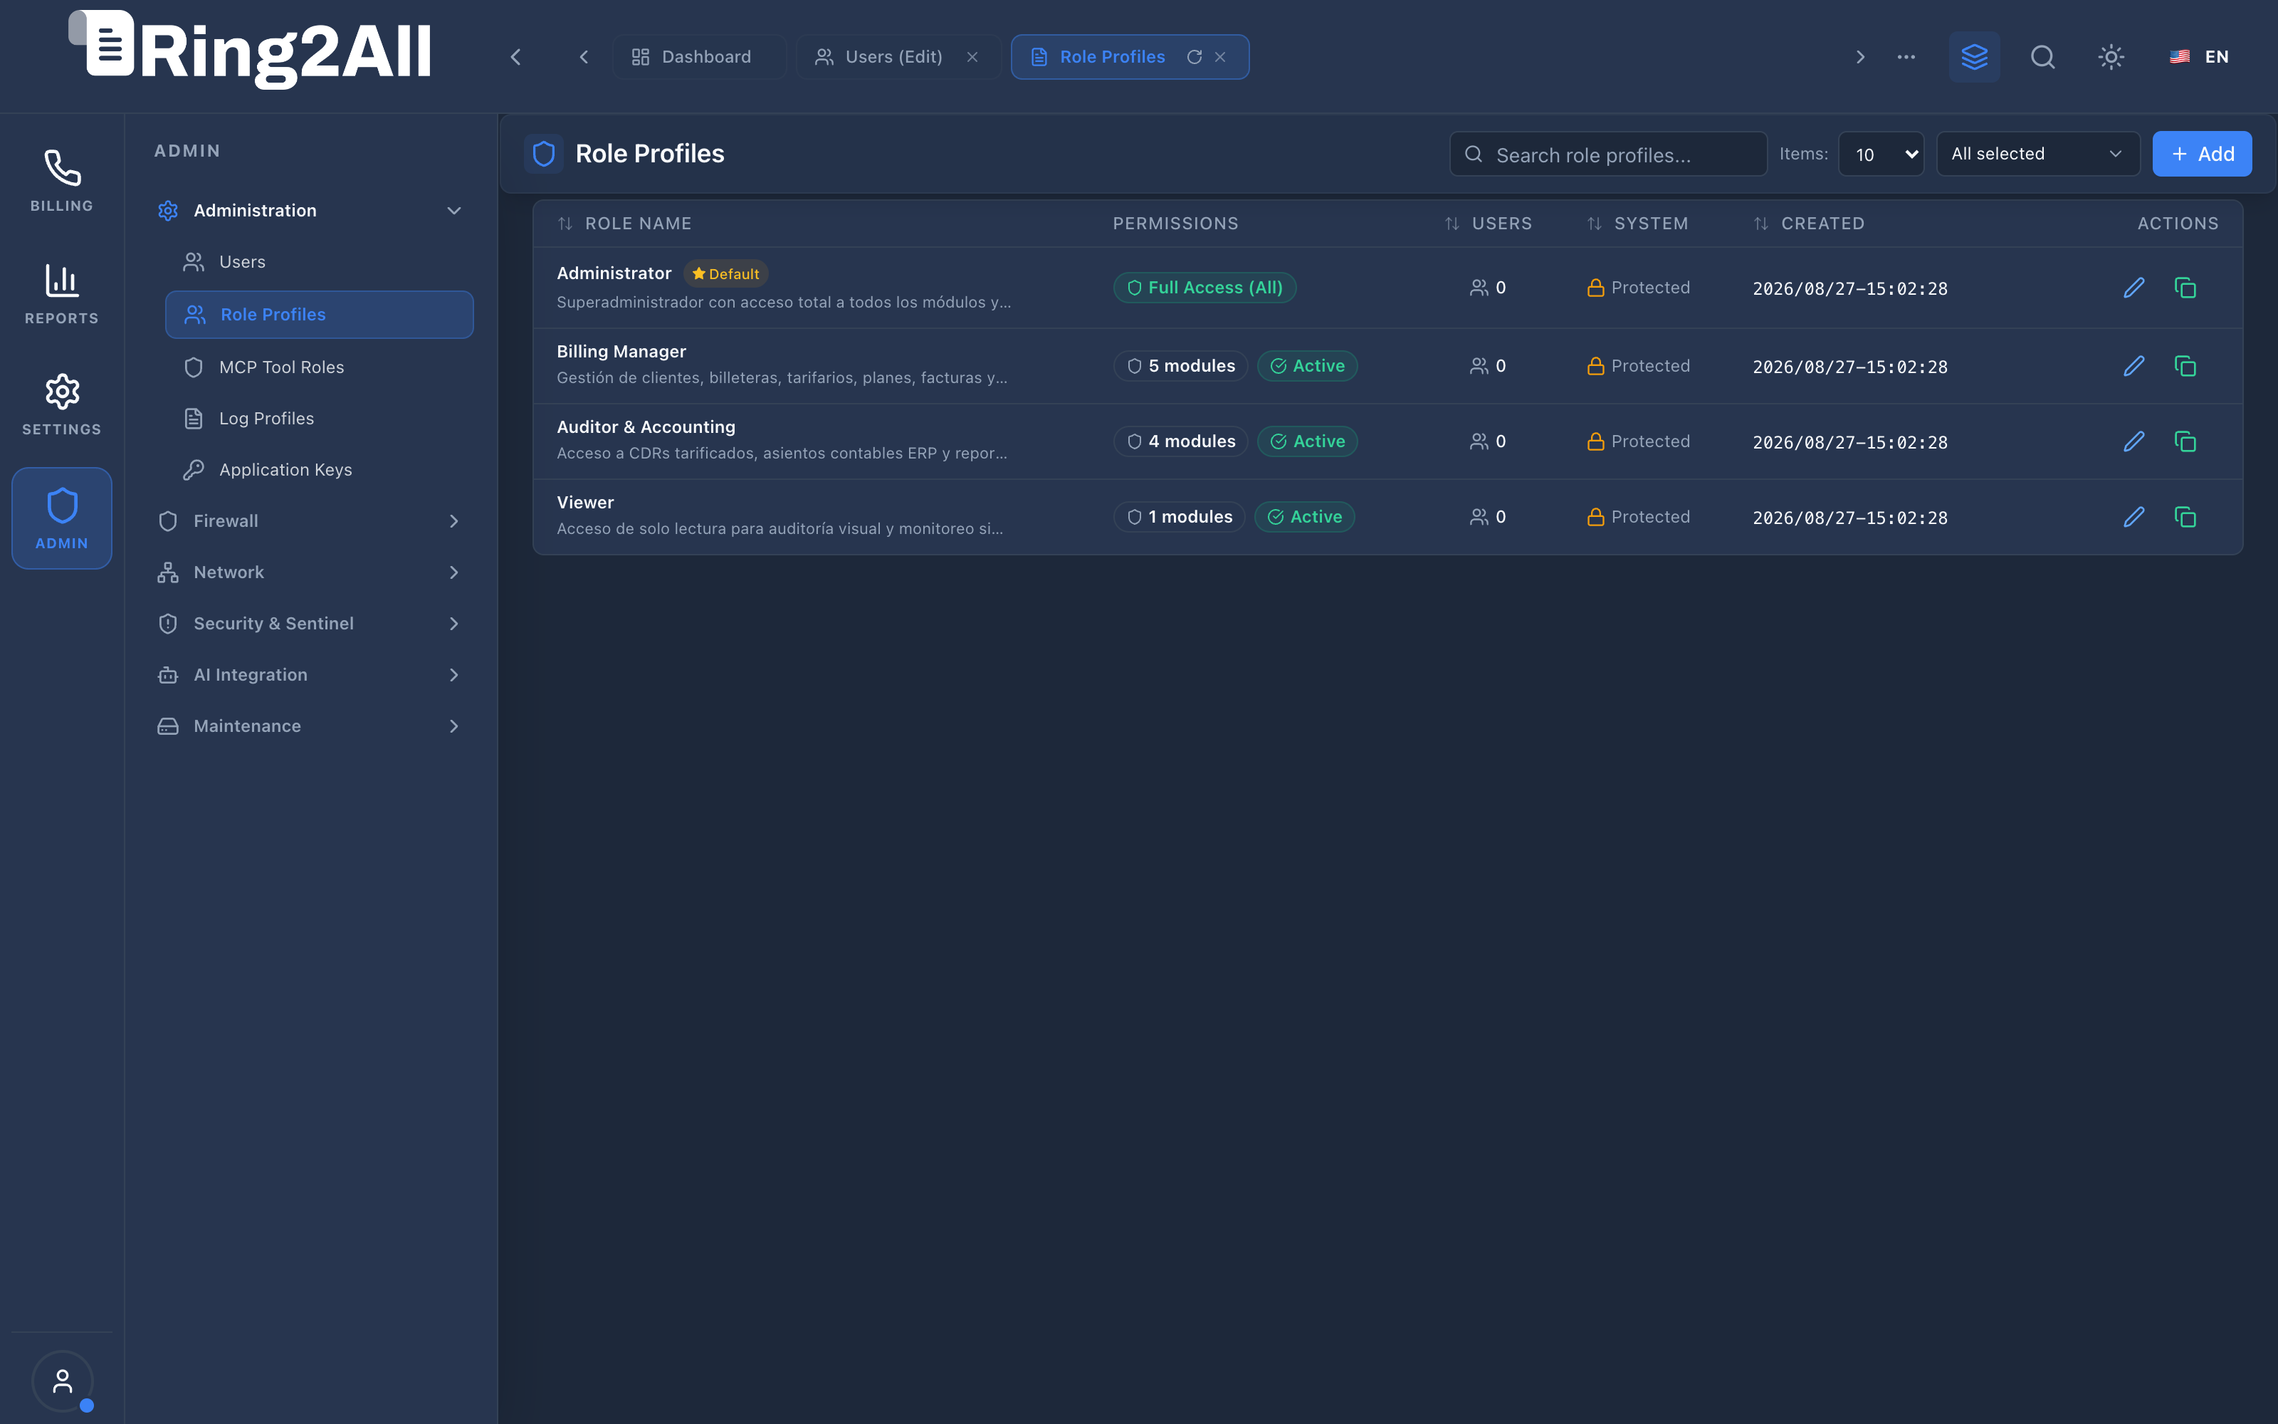
Task: Open the Billing section in sidebar
Action: point(62,181)
